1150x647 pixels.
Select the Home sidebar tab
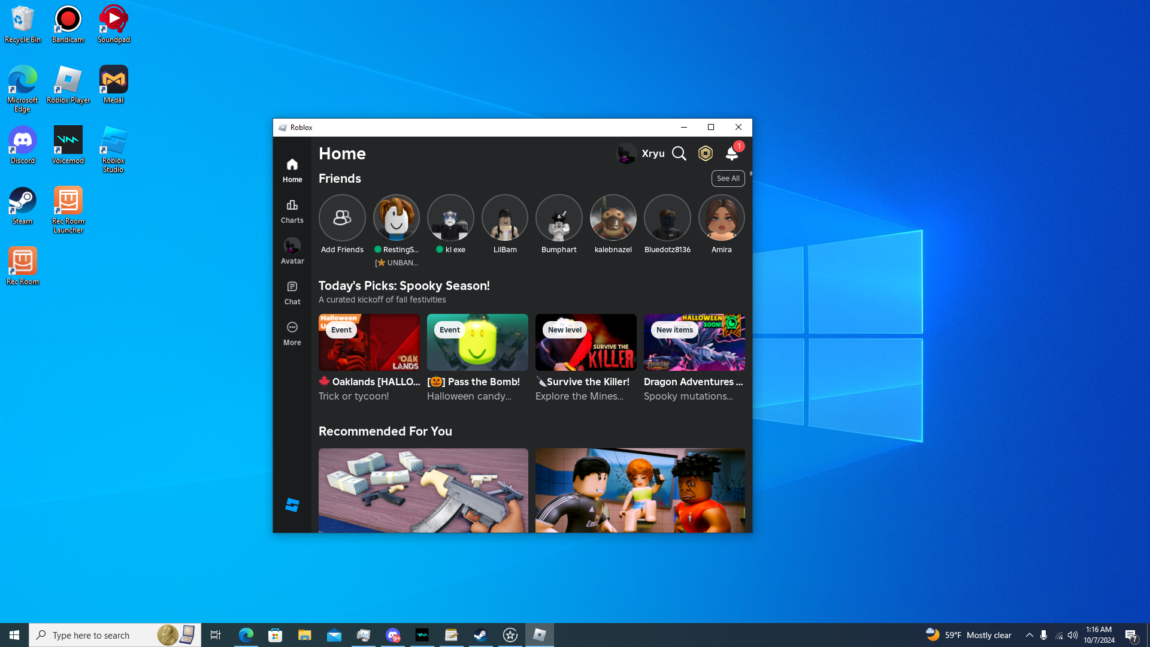click(292, 170)
